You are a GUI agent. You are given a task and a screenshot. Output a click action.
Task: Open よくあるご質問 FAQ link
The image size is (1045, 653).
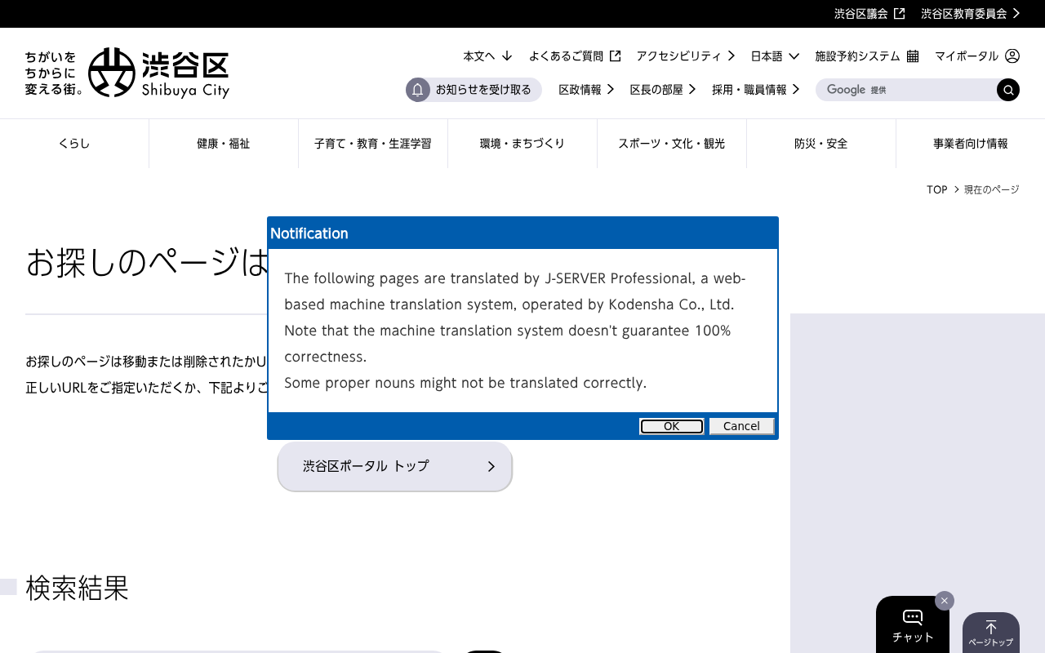tap(575, 56)
